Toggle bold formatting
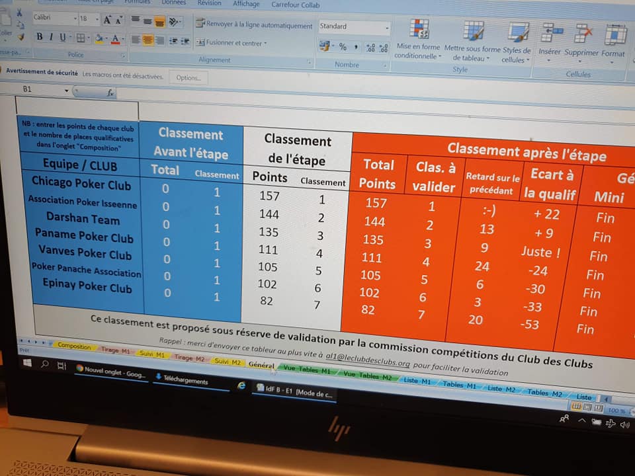The height and width of the screenshot is (476, 635). point(40,37)
